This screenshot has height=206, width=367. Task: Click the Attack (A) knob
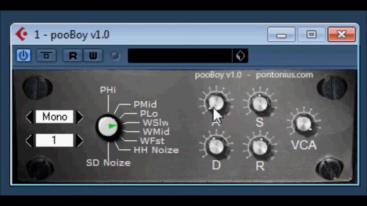(x=216, y=102)
